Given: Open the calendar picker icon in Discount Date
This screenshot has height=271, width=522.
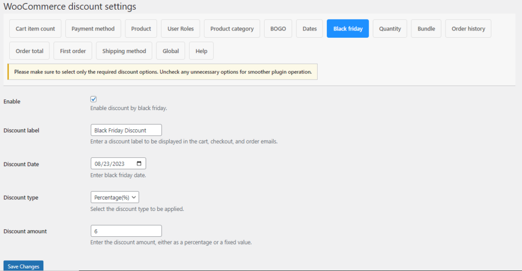Looking at the screenshot, I should click(x=139, y=164).
